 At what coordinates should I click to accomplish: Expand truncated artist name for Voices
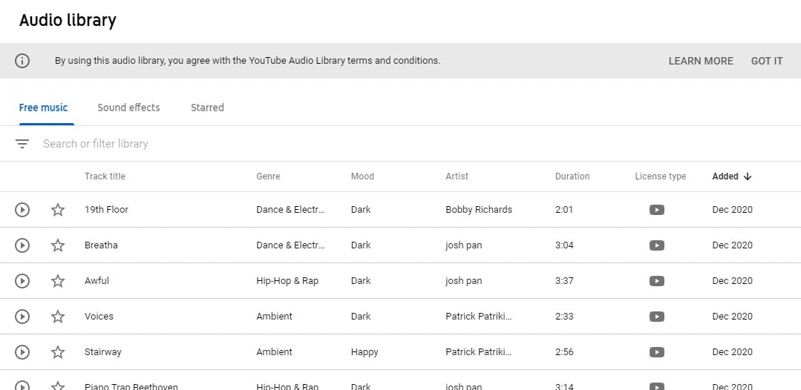pos(478,317)
